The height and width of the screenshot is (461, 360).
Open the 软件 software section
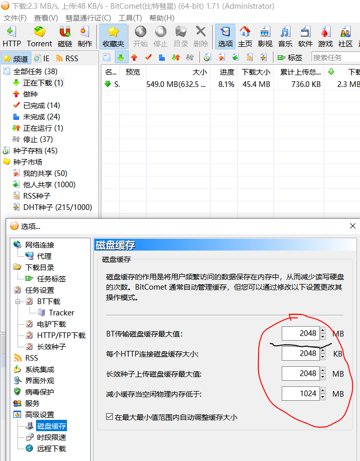305,37
